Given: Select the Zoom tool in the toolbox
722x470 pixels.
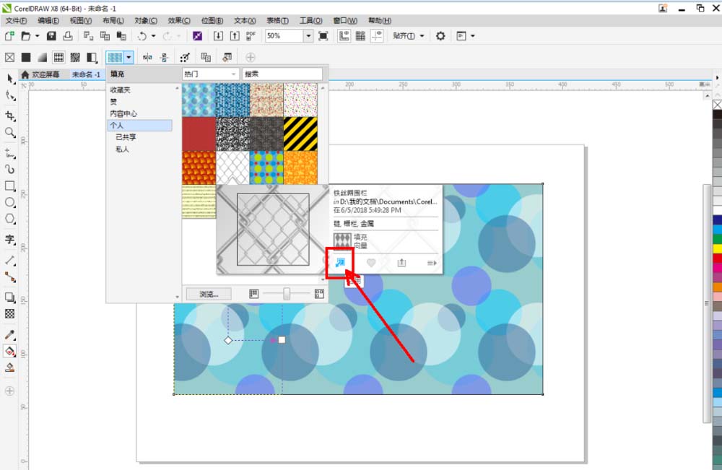Looking at the screenshot, I should [x=10, y=133].
